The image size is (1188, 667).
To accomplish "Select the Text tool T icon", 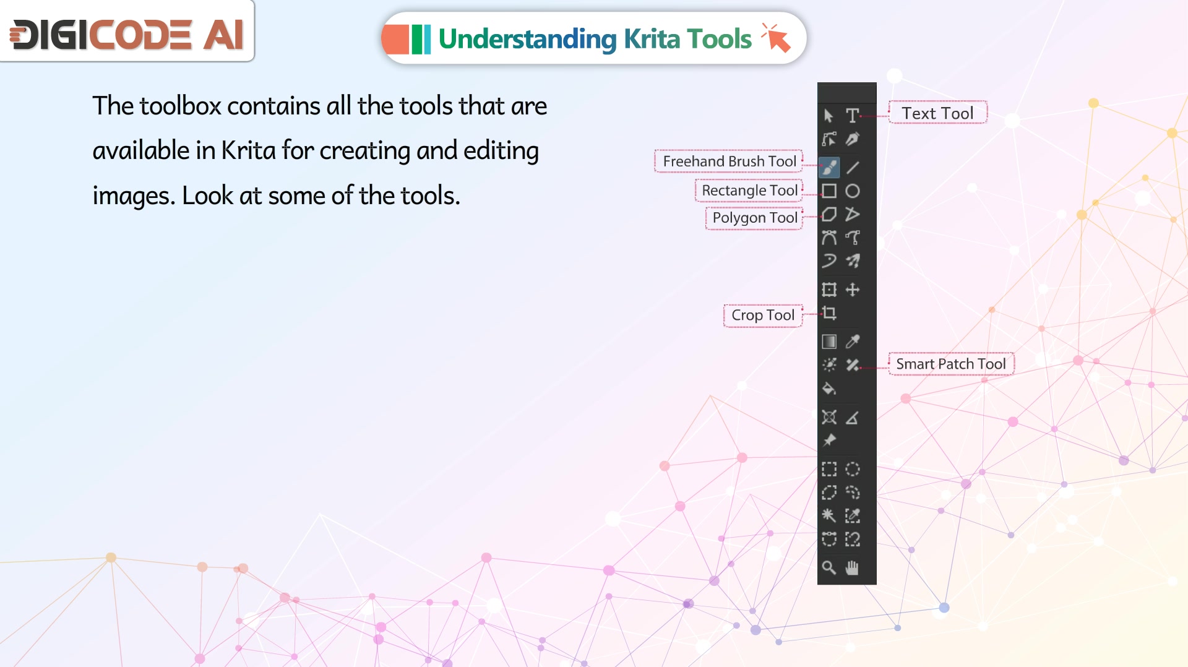I will point(853,116).
